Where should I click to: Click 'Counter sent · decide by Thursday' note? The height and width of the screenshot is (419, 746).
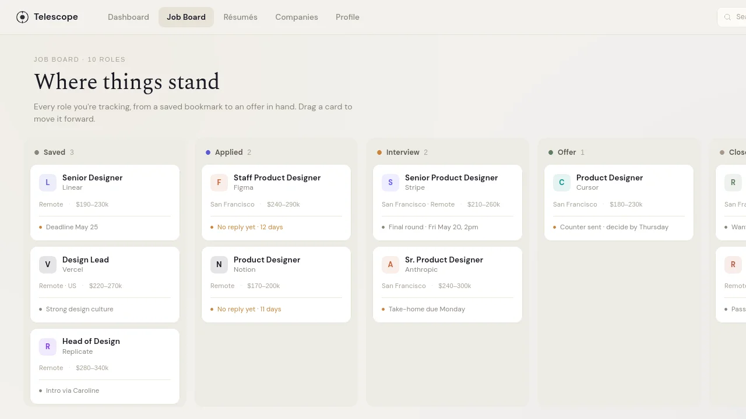pyautogui.click(x=614, y=227)
